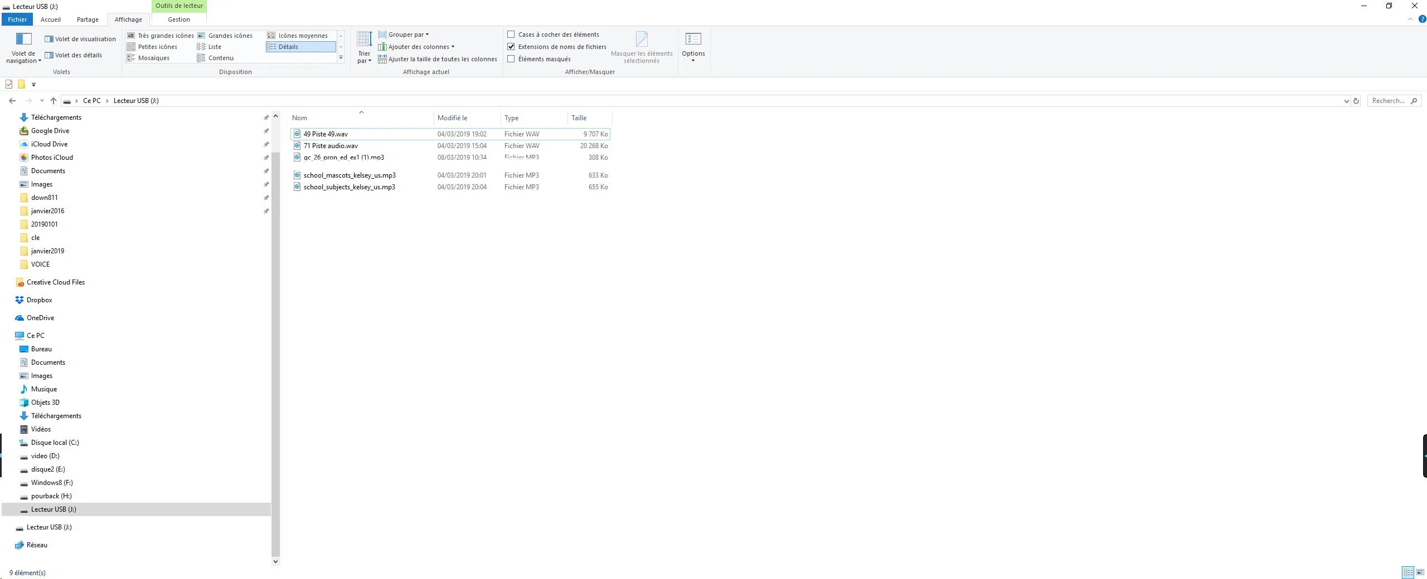Uncheck Extensions de noms de fichiers
Screen dimensions: 1427x579
coord(511,47)
